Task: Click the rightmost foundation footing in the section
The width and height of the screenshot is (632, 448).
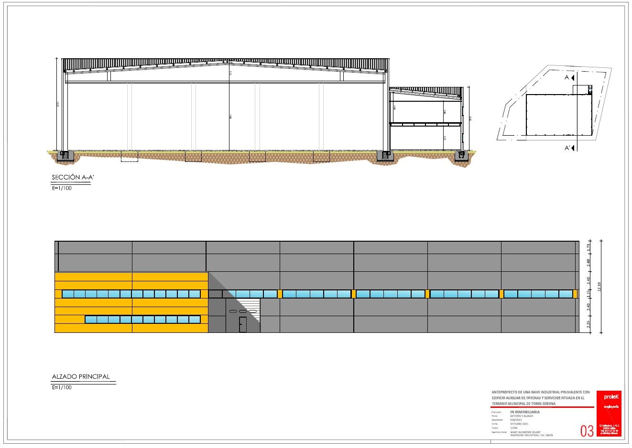Action: [461, 155]
